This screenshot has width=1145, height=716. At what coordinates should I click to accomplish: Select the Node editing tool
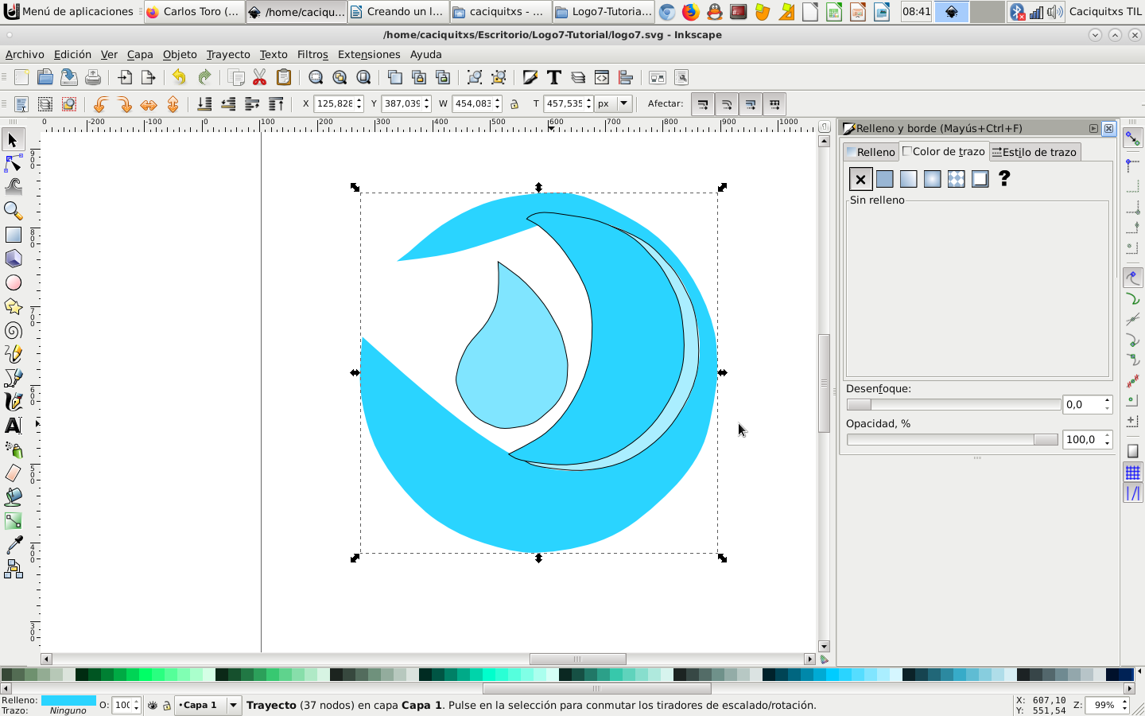14,163
